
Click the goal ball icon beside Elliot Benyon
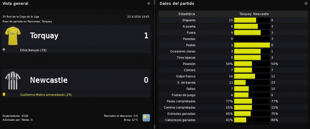click(x=4, y=50)
